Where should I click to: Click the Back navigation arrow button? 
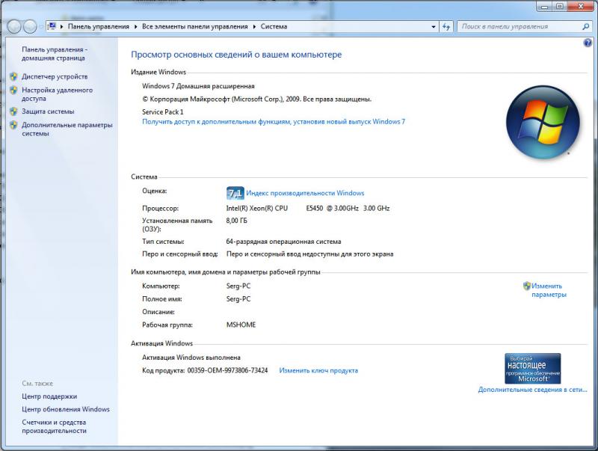14,26
